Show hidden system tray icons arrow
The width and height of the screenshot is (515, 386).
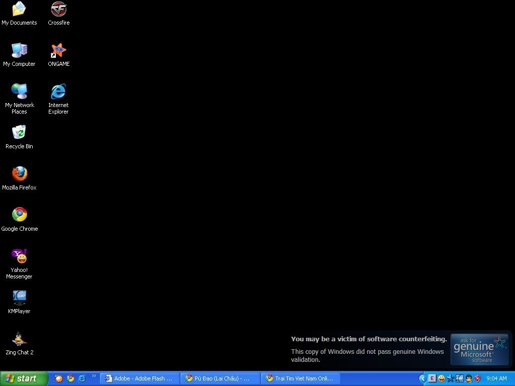422,379
